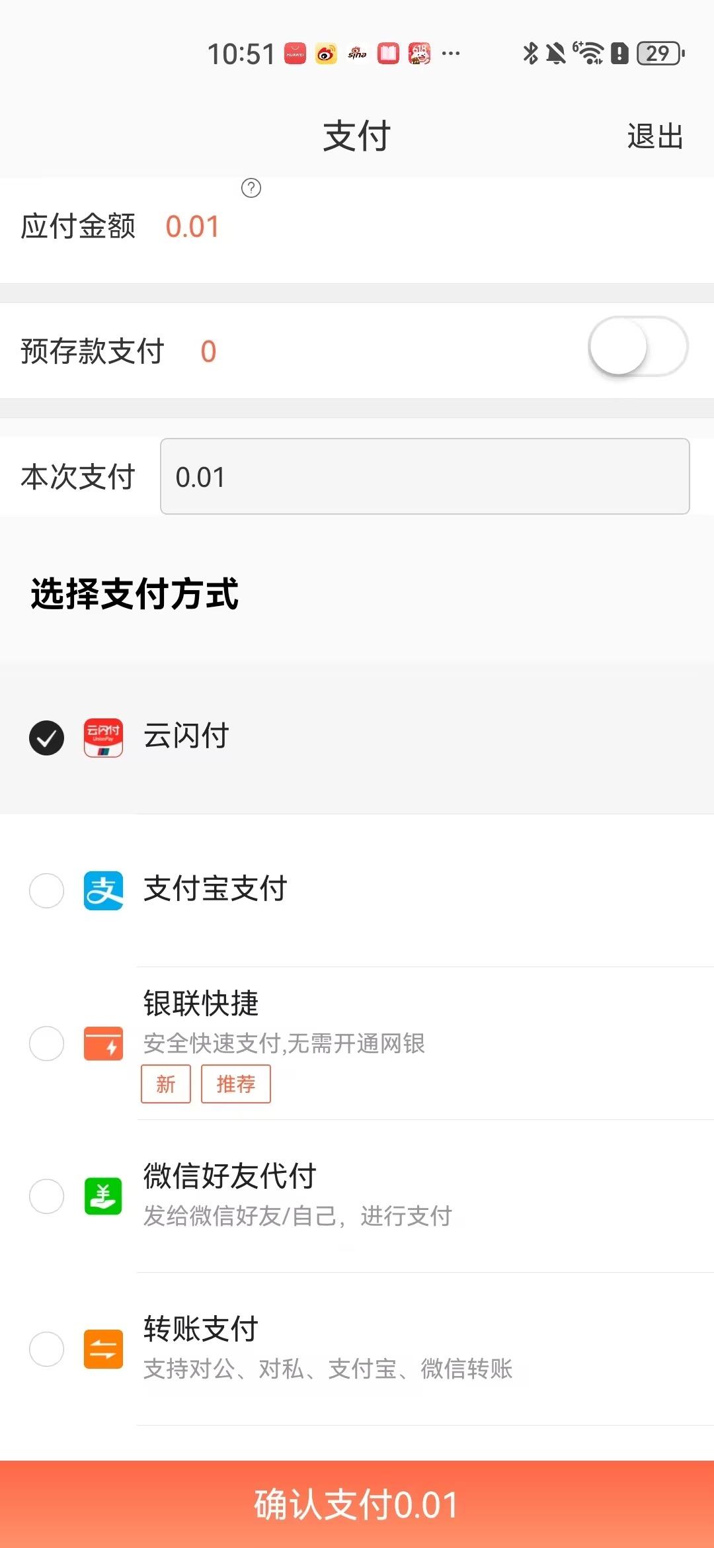Focus the 本次支付 amount input field
This screenshot has width=714, height=1548.
[x=425, y=476]
